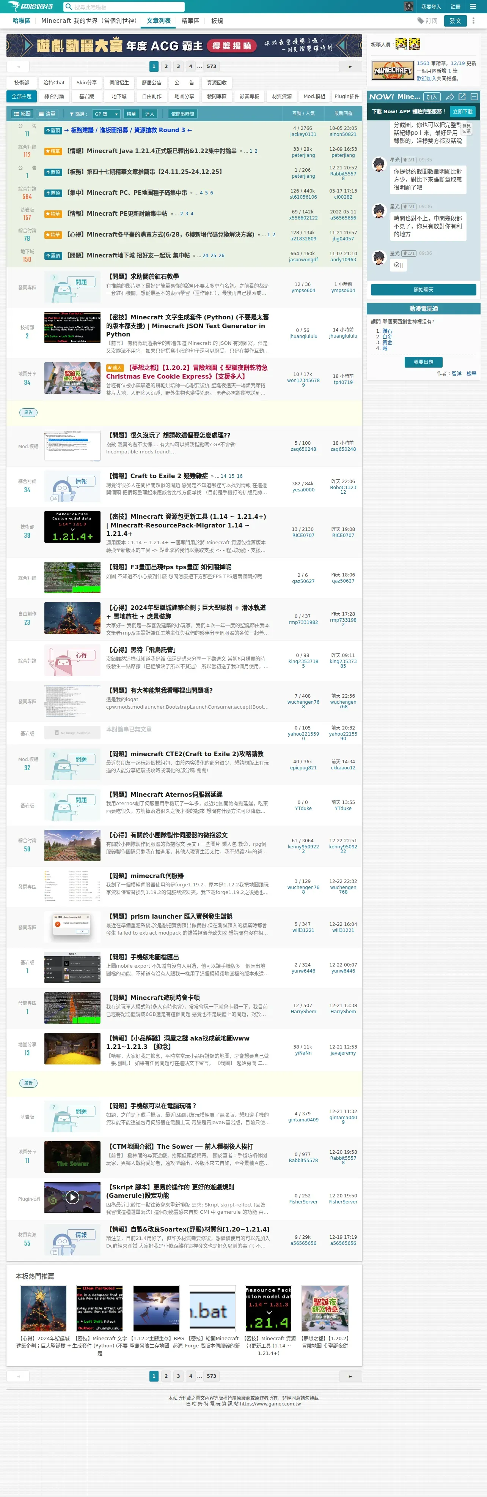Click the first 廣告 ad label

point(28,412)
